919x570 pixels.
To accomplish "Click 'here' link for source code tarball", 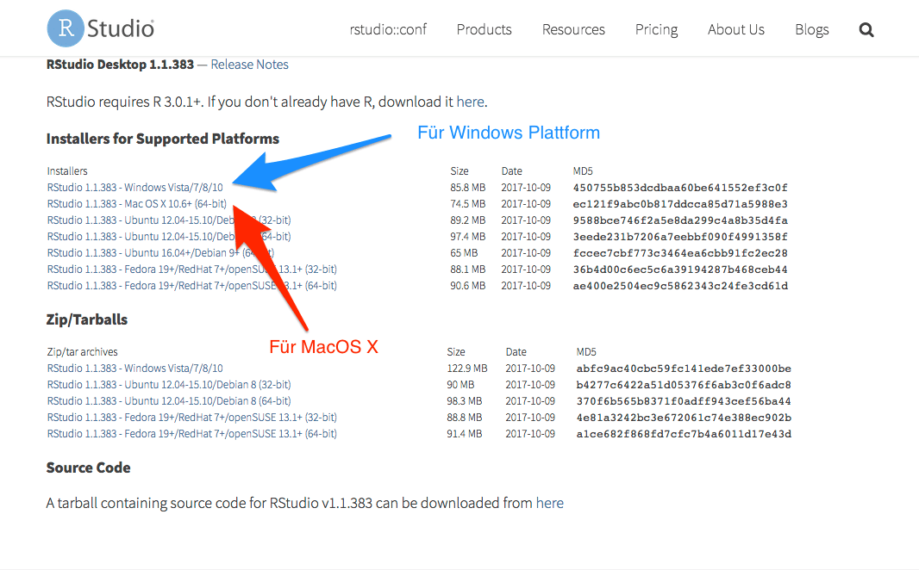I will click(549, 503).
